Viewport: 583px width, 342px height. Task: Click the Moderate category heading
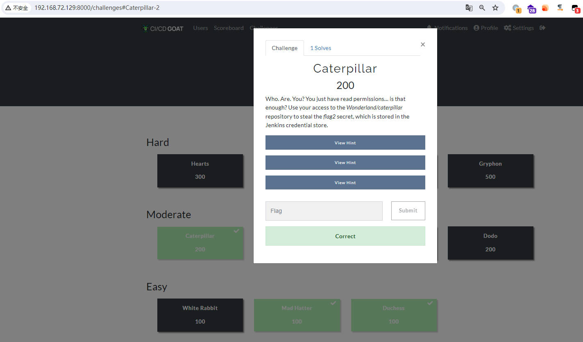pos(169,214)
